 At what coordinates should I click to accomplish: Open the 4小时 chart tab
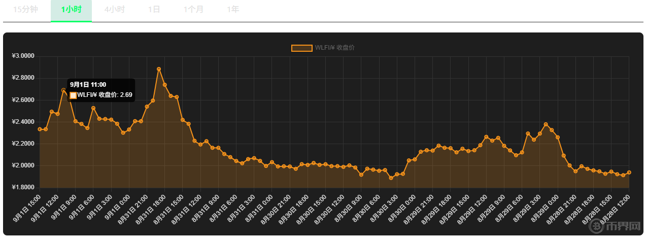[x=115, y=10]
